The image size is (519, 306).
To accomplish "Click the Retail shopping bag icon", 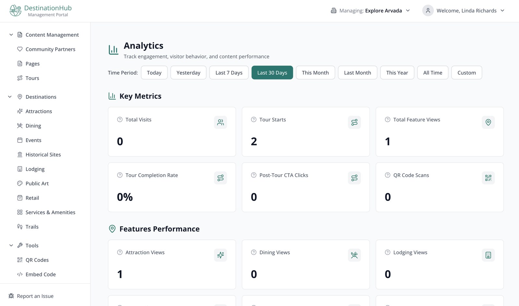I will [x=20, y=198].
